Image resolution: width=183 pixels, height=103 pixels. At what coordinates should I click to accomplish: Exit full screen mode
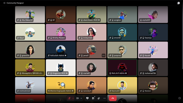[x=180, y=98]
